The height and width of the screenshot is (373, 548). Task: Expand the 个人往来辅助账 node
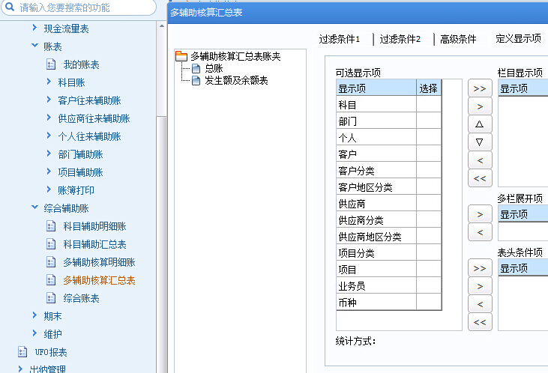coord(49,136)
